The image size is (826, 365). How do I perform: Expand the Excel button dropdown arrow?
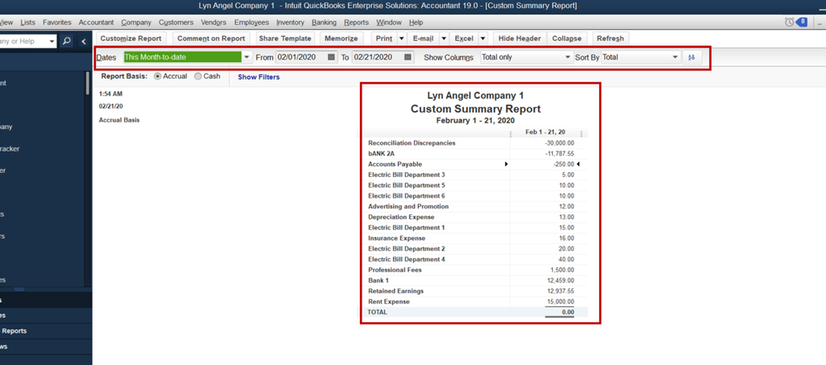coord(483,38)
